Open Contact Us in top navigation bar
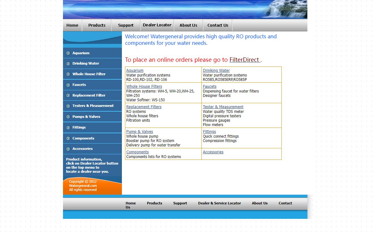Viewport: 376px width, 232px height. [218, 25]
